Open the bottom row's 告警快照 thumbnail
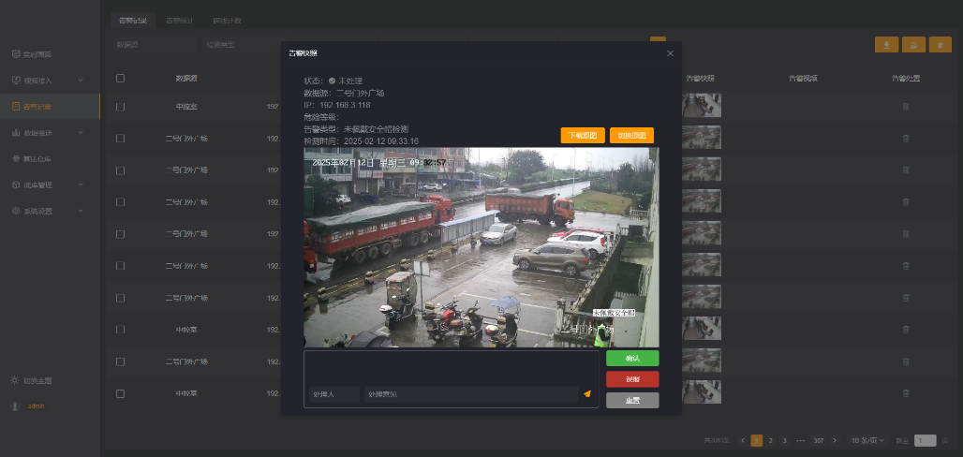Image resolution: width=963 pixels, height=457 pixels. [x=702, y=391]
